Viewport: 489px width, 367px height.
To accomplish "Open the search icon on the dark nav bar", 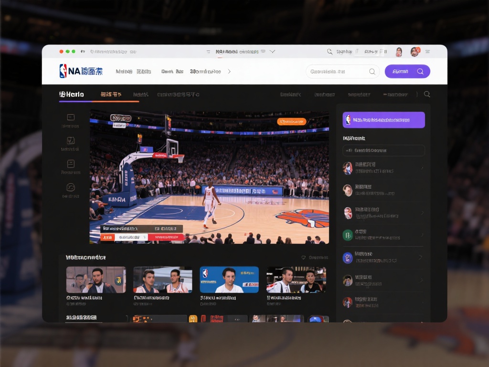I will coord(427,94).
